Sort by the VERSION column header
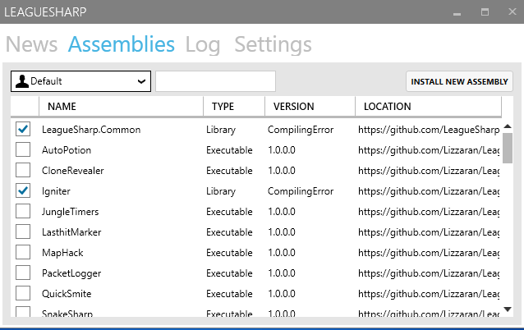Viewport: 524px width, 330px height. tap(310, 107)
